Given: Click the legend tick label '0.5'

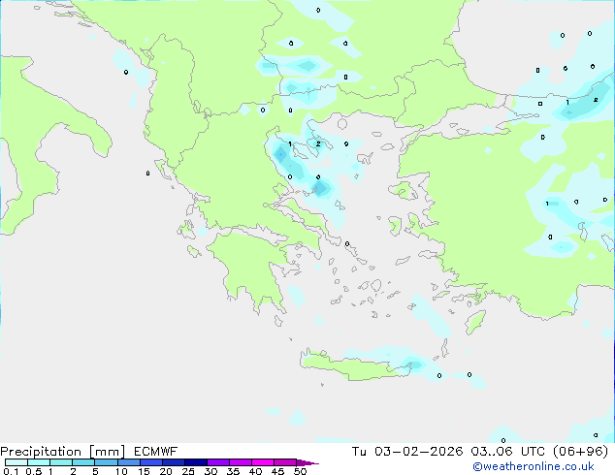Looking at the screenshot, I should [x=33, y=471].
